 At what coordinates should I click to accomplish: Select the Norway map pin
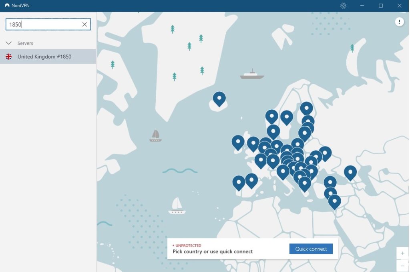pos(272,116)
